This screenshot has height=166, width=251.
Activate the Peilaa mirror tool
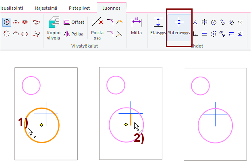(73, 34)
